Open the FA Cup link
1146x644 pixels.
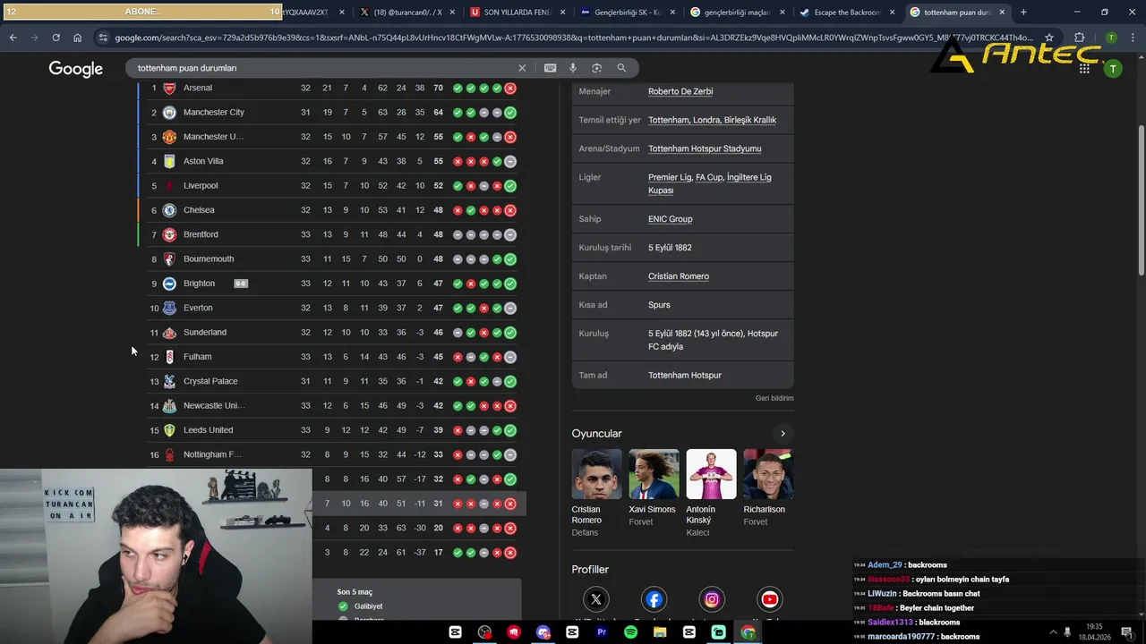pos(709,177)
